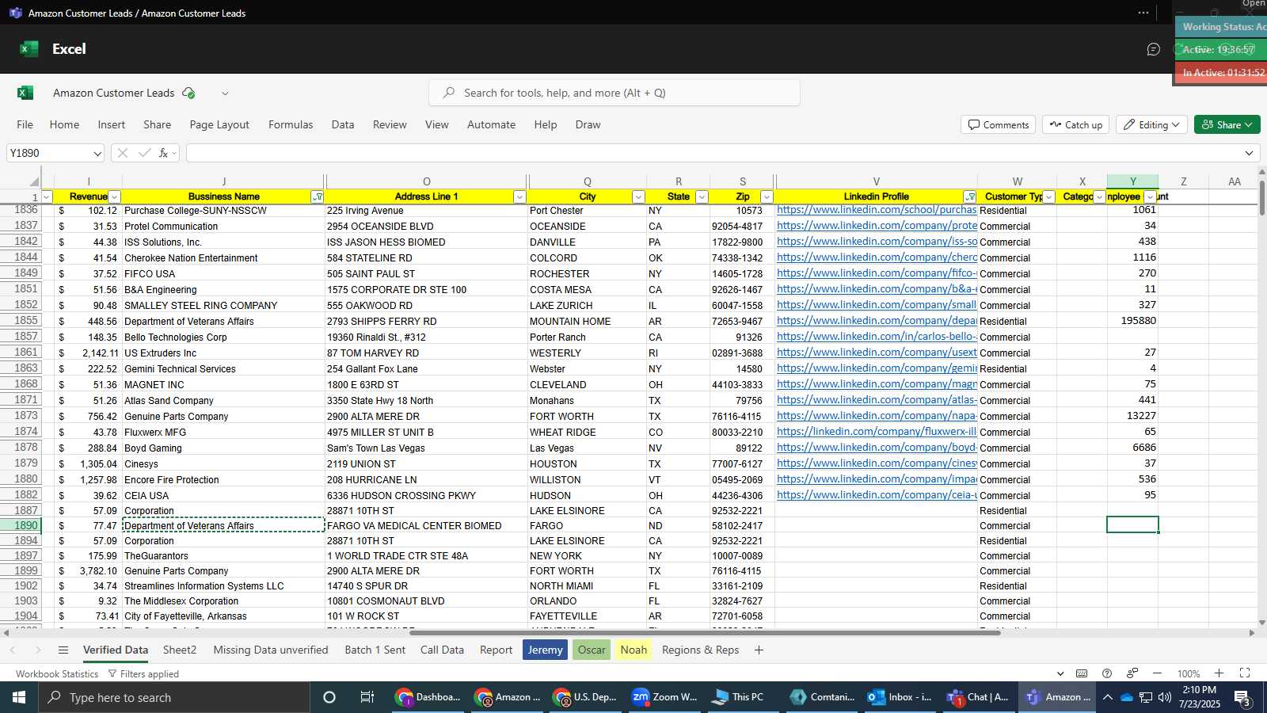The image size is (1267, 713).
Task: Expand the Name Box dropdown arrow
Action: coord(97,154)
